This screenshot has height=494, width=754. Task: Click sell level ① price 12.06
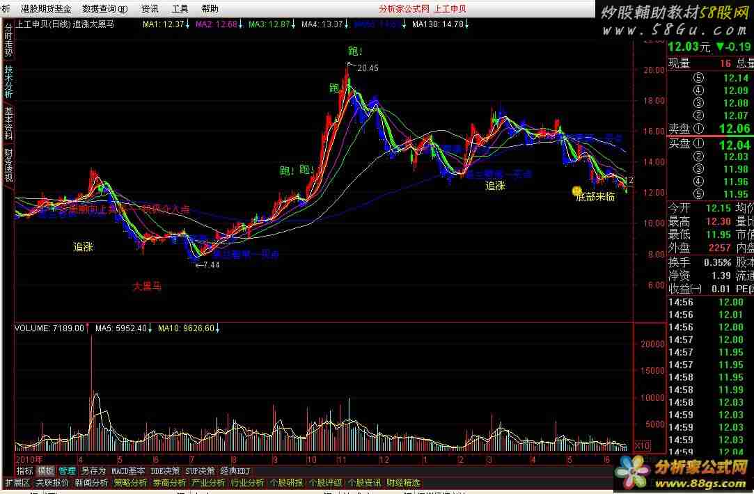735,128
